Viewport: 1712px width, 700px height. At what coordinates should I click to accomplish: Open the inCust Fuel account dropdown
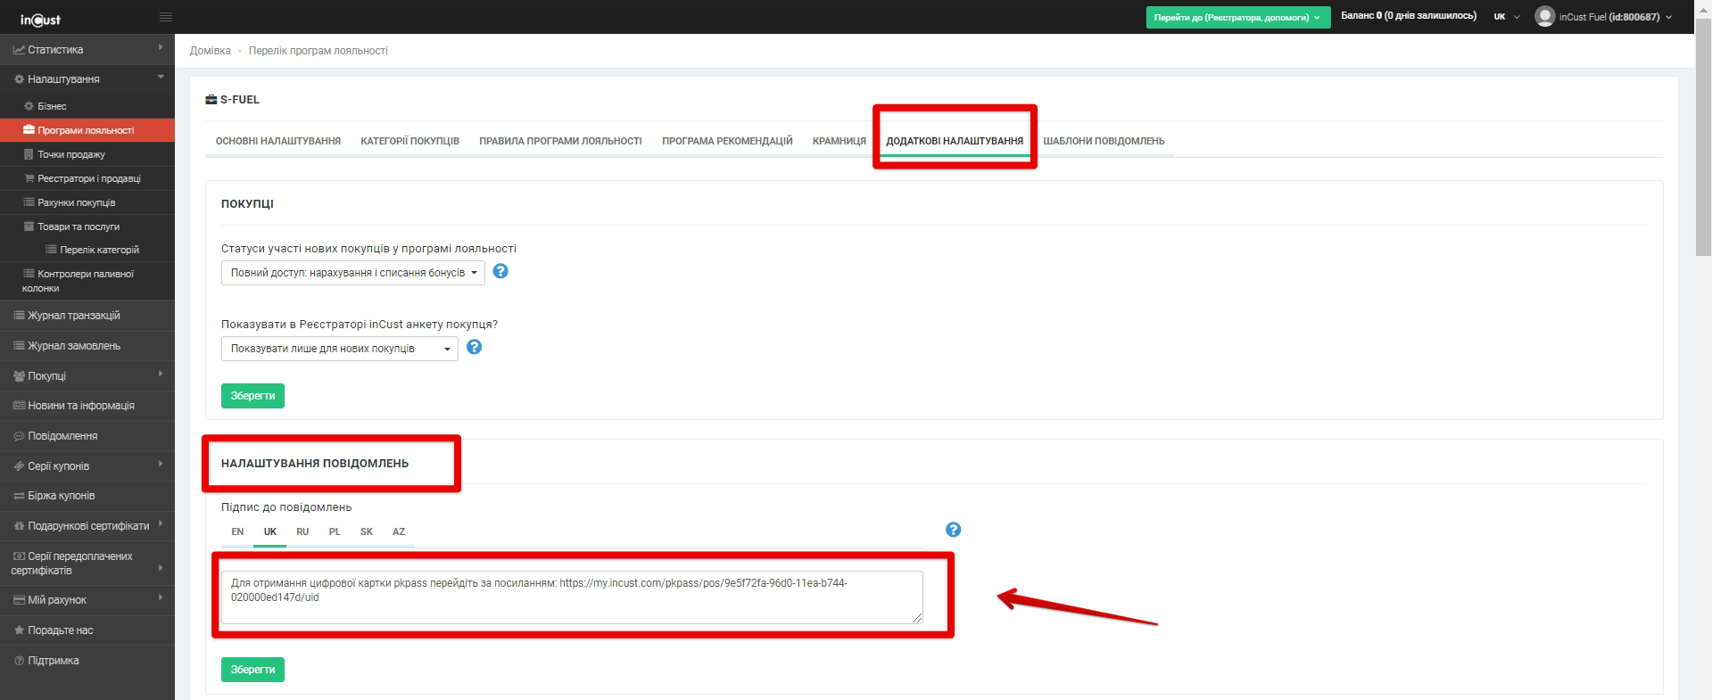tap(1603, 17)
